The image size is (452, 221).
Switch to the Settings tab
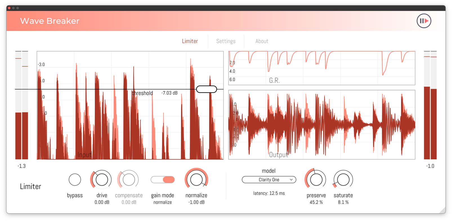point(226,41)
